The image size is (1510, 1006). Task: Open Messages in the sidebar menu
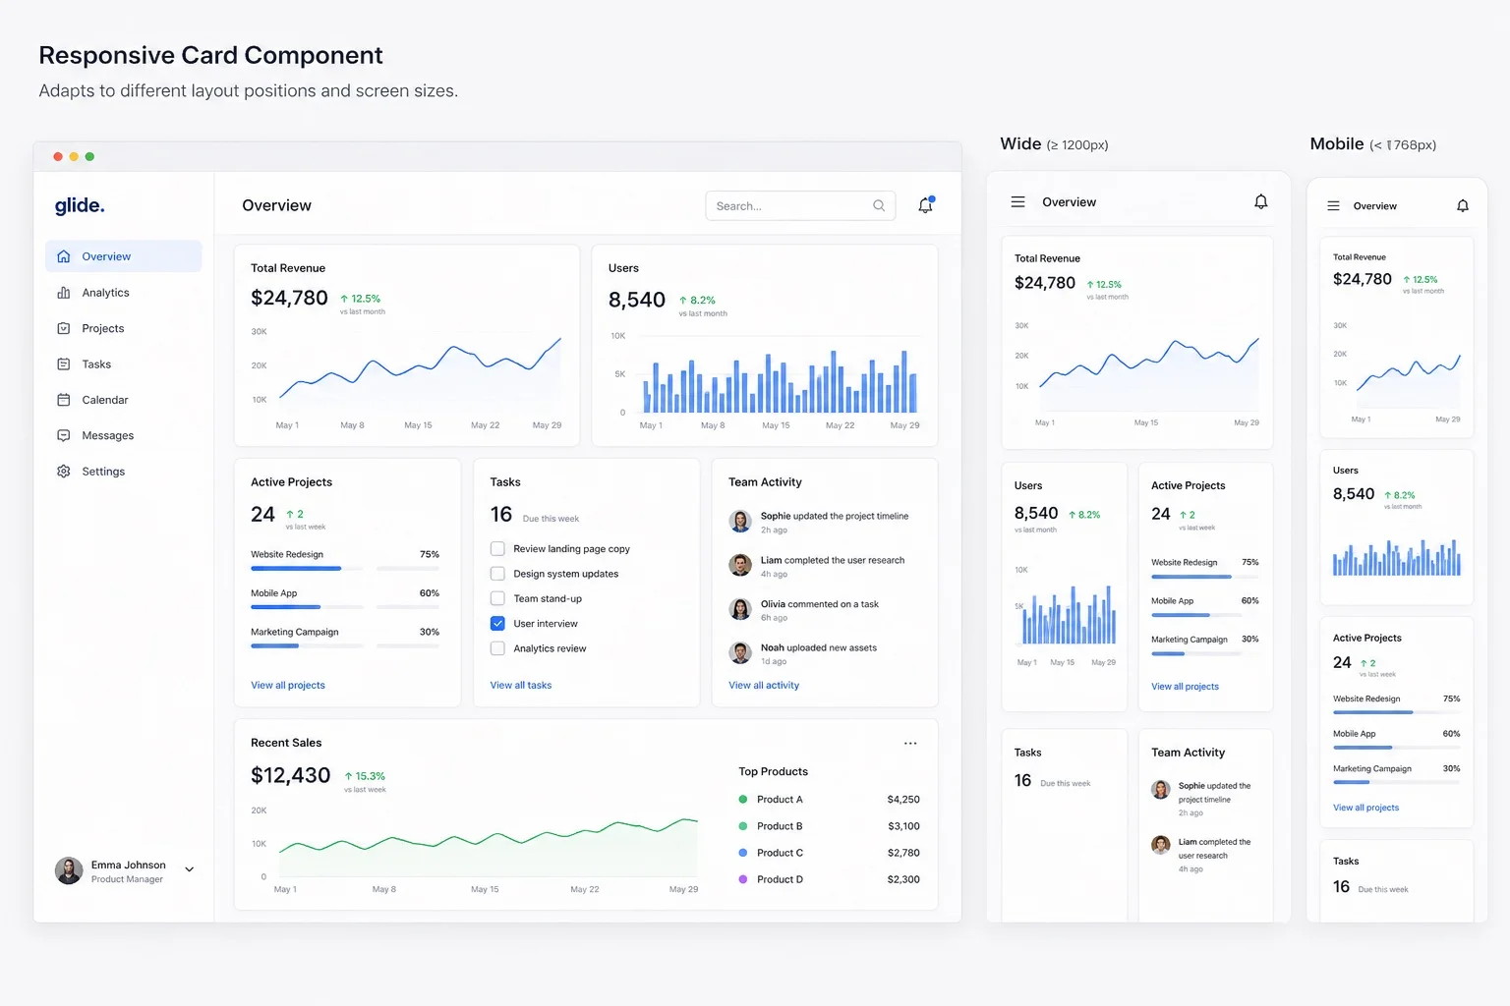124,435
